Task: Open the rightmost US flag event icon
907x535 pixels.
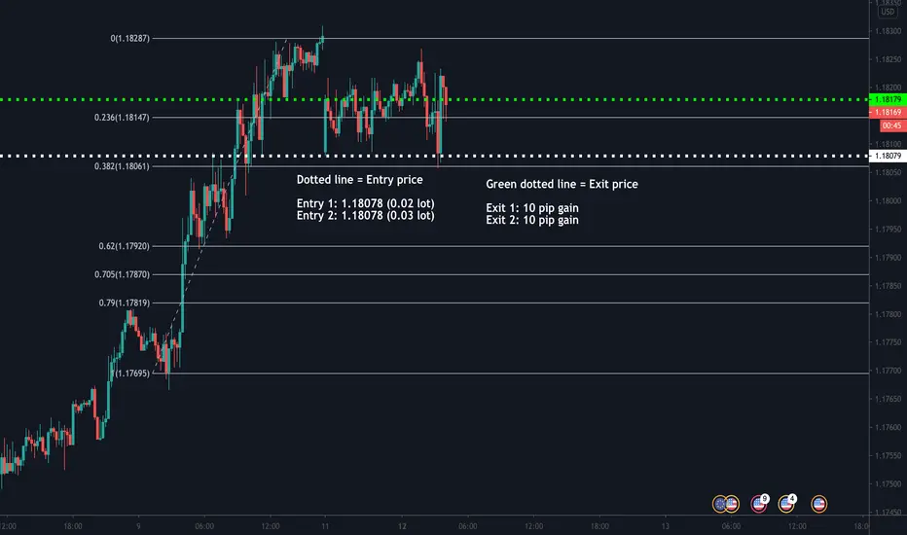Action: (818, 504)
